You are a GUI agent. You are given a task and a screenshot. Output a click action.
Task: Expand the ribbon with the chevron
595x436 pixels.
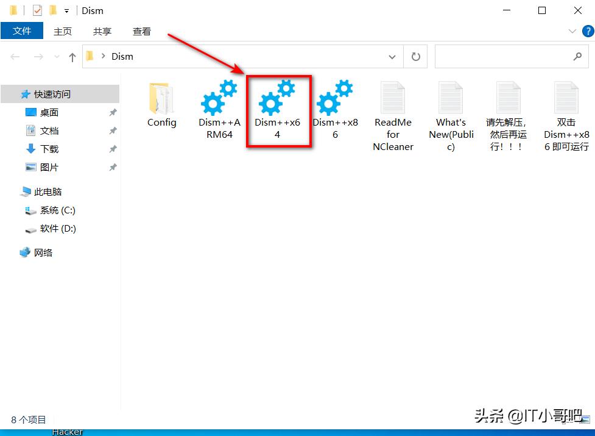pyautogui.click(x=572, y=31)
